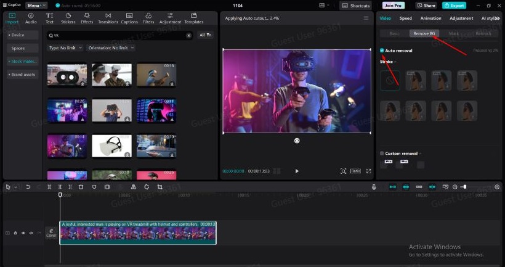Expand the Type: No limit dropdown
The width and height of the screenshot is (505, 267).
pos(63,47)
